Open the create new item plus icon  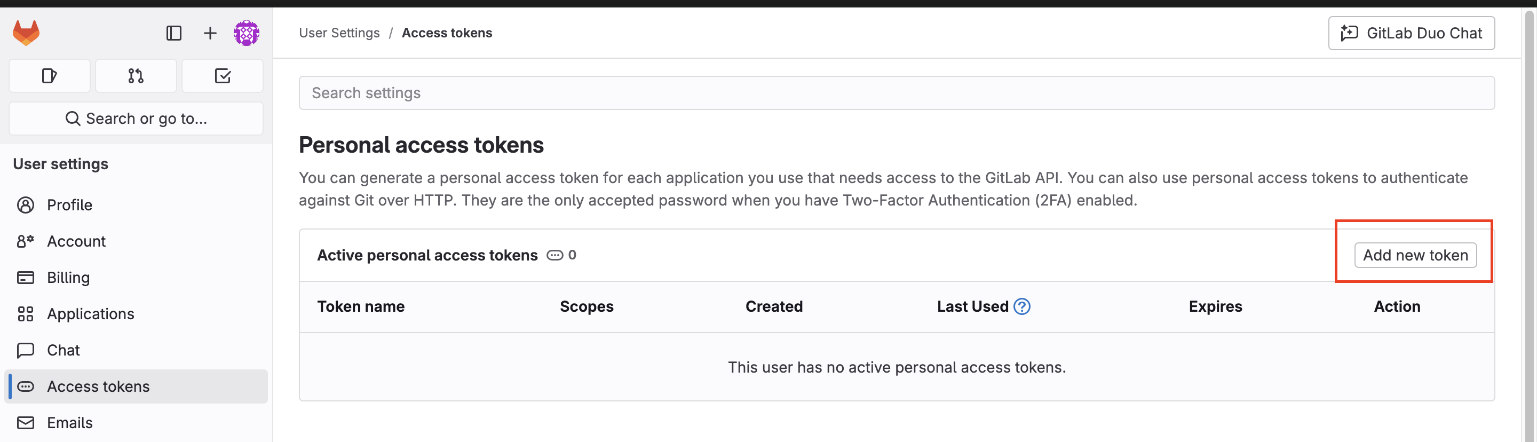(x=209, y=34)
